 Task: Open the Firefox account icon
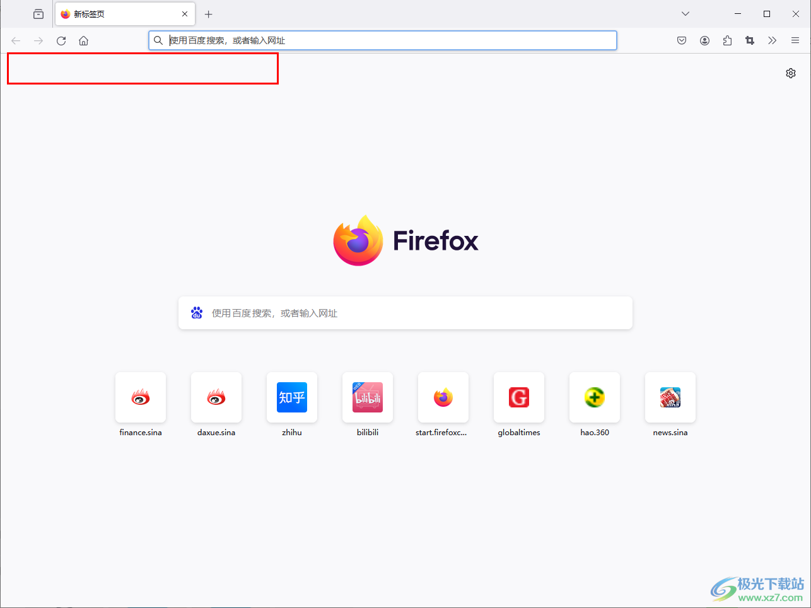coord(704,40)
